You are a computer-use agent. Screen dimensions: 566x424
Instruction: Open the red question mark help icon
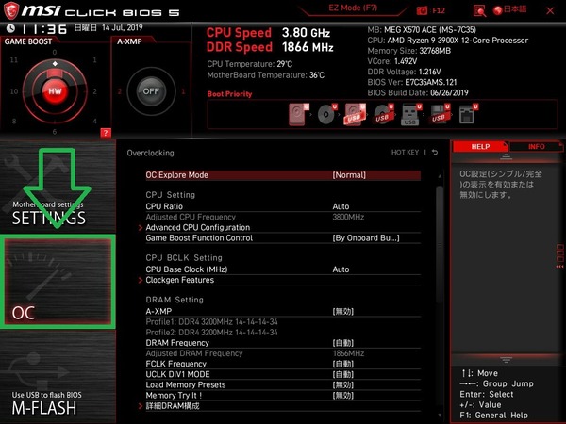[x=106, y=133]
